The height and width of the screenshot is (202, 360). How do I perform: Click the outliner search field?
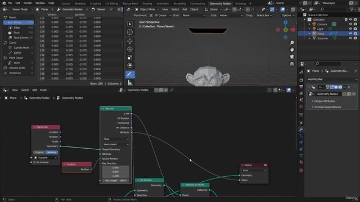tap(332, 10)
